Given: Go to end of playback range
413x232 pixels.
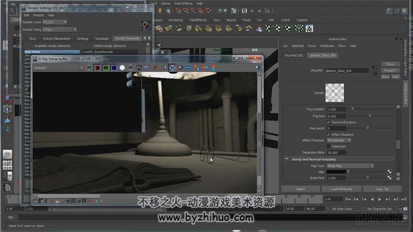Looking at the screenshot, I should [x=403, y=199].
